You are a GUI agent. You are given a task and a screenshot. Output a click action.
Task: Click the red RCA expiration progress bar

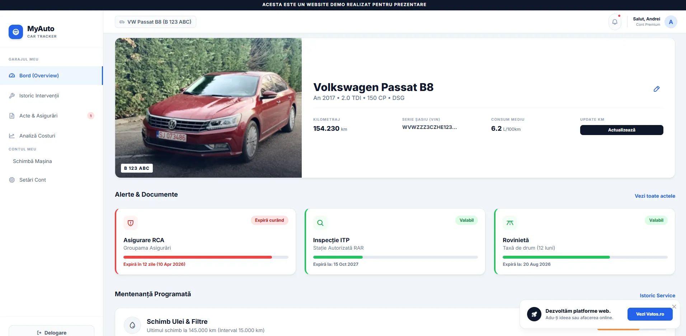198,257
